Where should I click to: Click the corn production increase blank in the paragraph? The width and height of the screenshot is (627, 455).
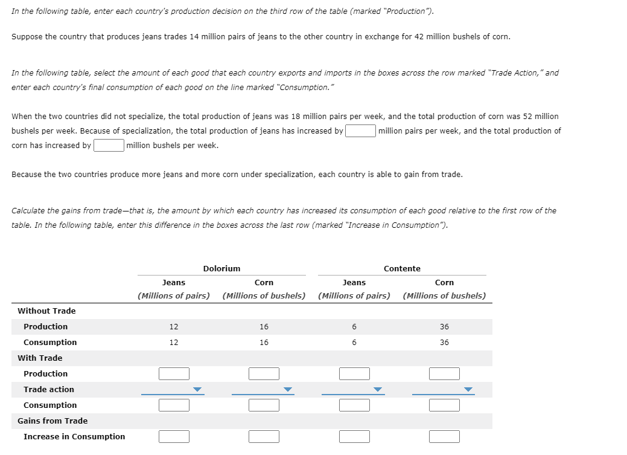tap(109, 145)
